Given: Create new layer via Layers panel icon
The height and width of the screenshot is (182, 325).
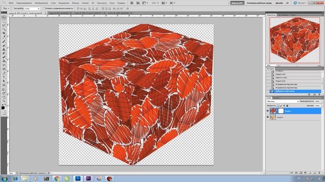Looking at the screenshot, I should point(315,173).
